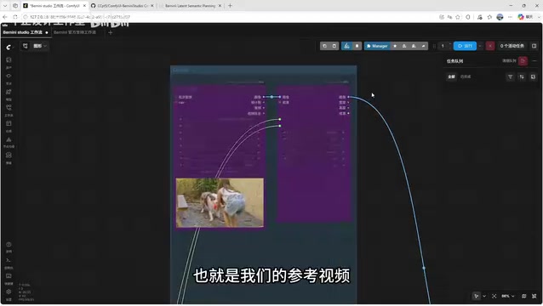Open the zoom percentage dropdown
Screen dimensions: 543x306
tap(508, 296)
